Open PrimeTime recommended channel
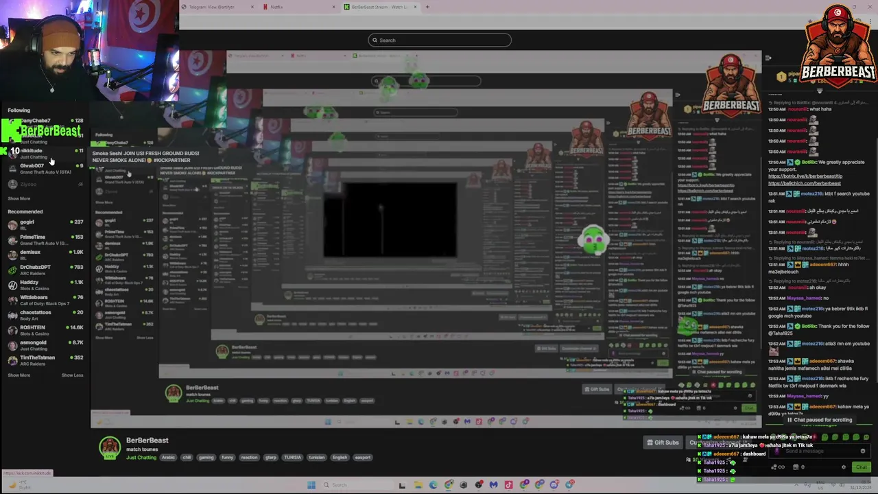The image size is (878, 494). 45,239
